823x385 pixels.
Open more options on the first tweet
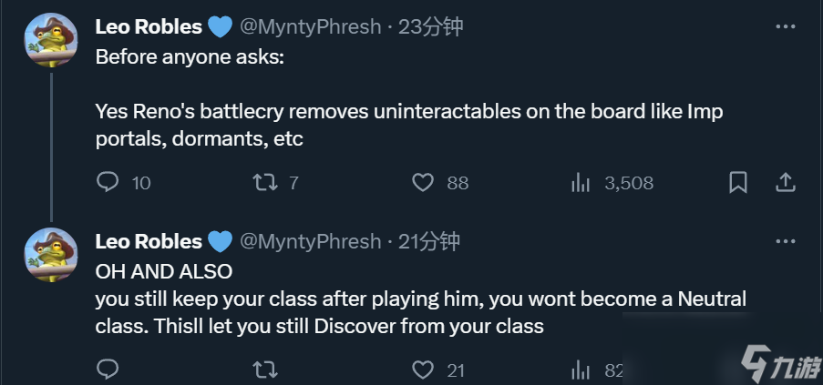click(786, 26)
